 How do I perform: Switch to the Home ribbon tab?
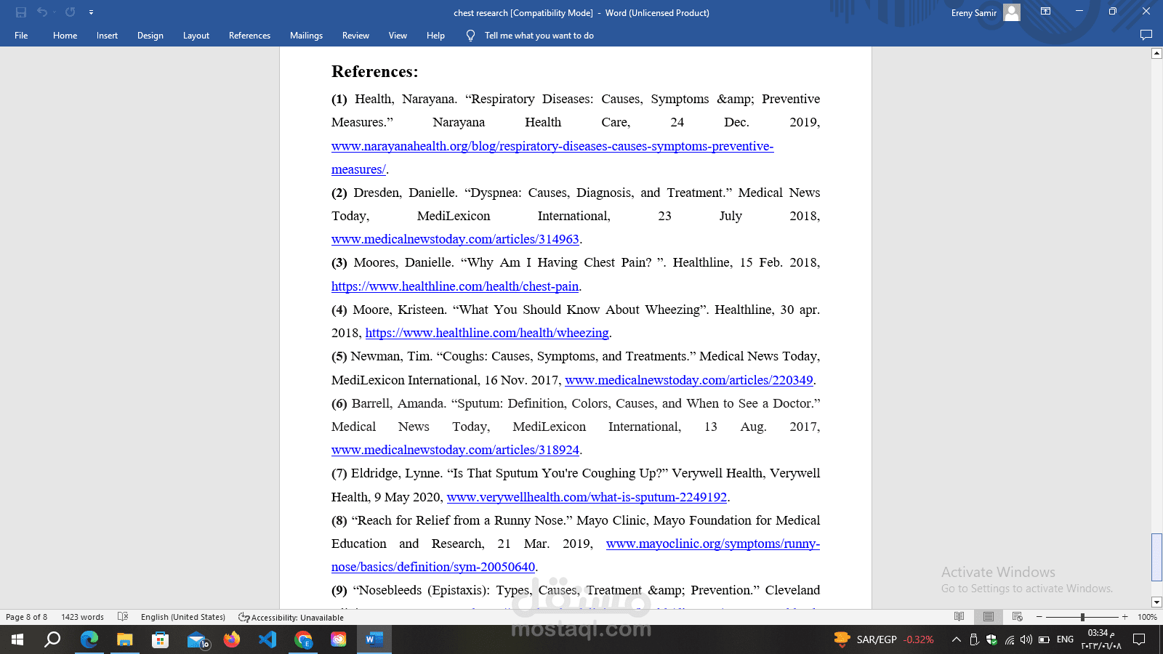click(65, 36)
